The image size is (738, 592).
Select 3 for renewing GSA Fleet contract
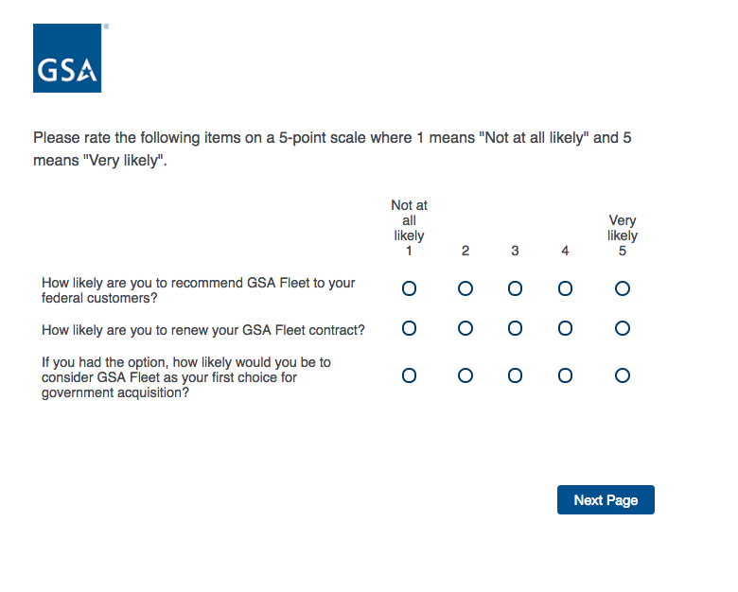pyautogui.click(x=515, y=329)
